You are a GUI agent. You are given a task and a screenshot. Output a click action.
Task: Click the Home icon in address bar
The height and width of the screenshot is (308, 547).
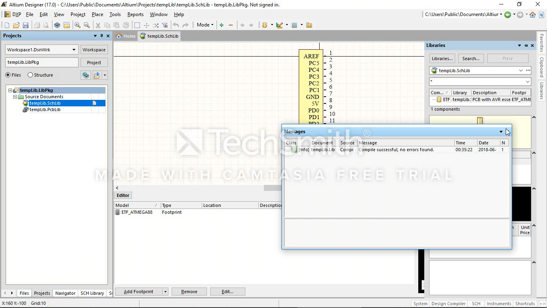532,15
